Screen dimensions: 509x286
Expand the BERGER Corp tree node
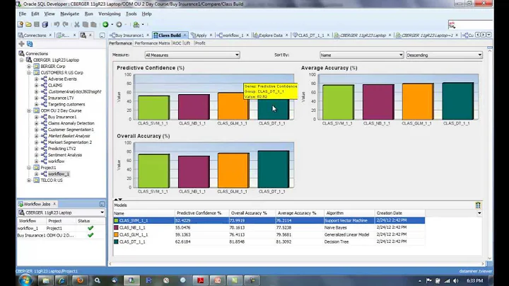tap(29, 67)
